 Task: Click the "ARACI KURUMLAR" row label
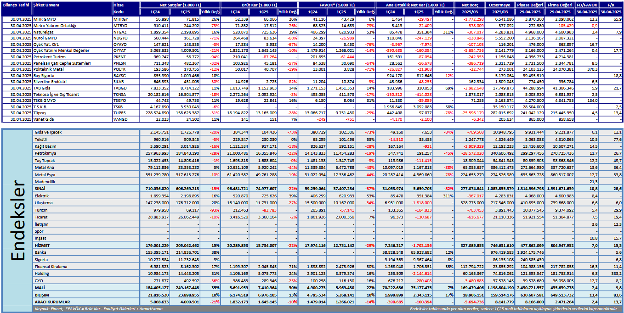tap(52, 302)
